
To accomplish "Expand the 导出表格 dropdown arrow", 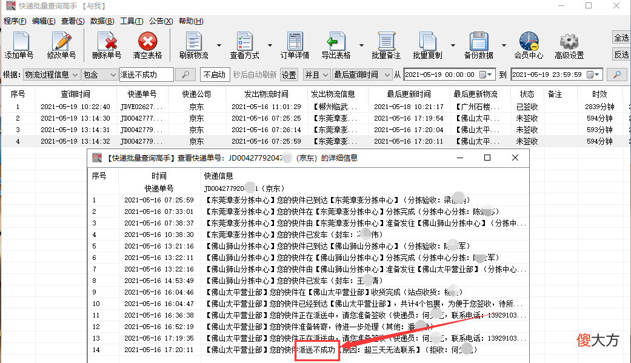I will pos(361,45).
